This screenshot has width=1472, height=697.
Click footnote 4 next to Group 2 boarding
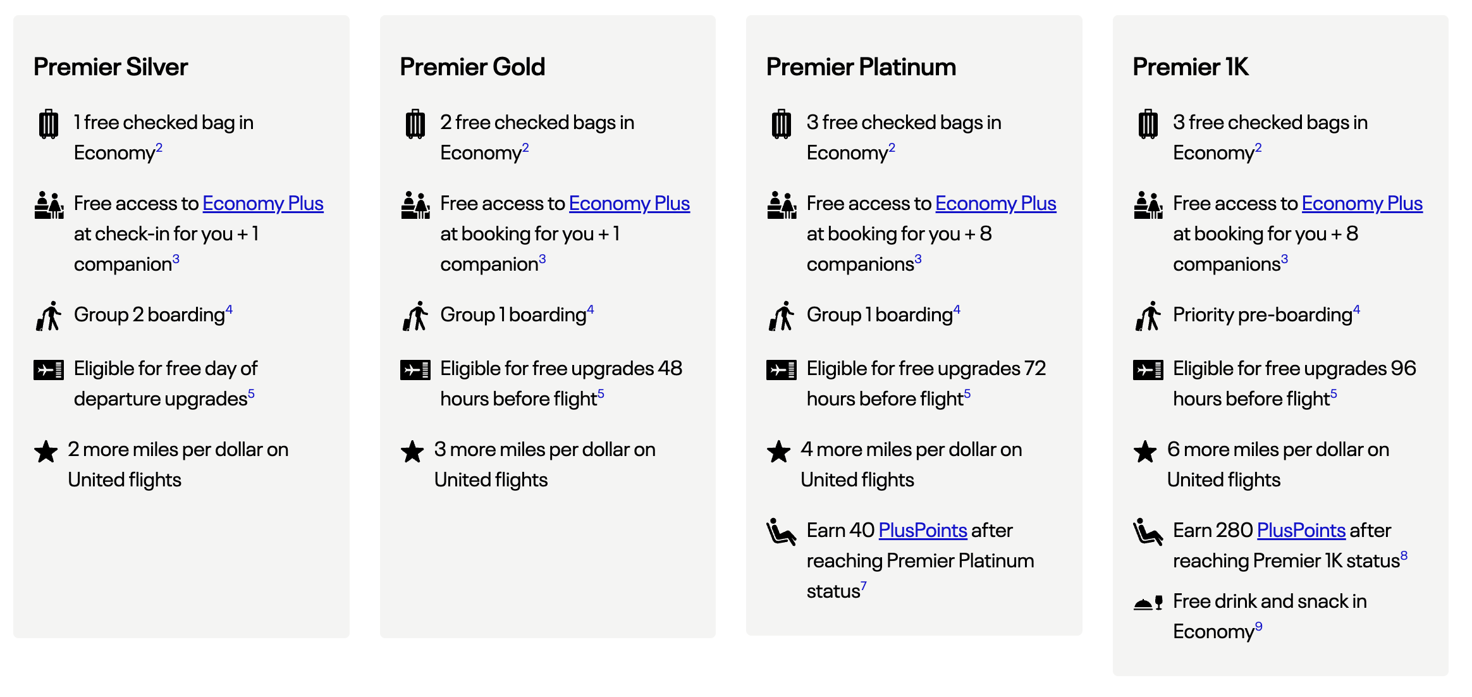[229, 309]
